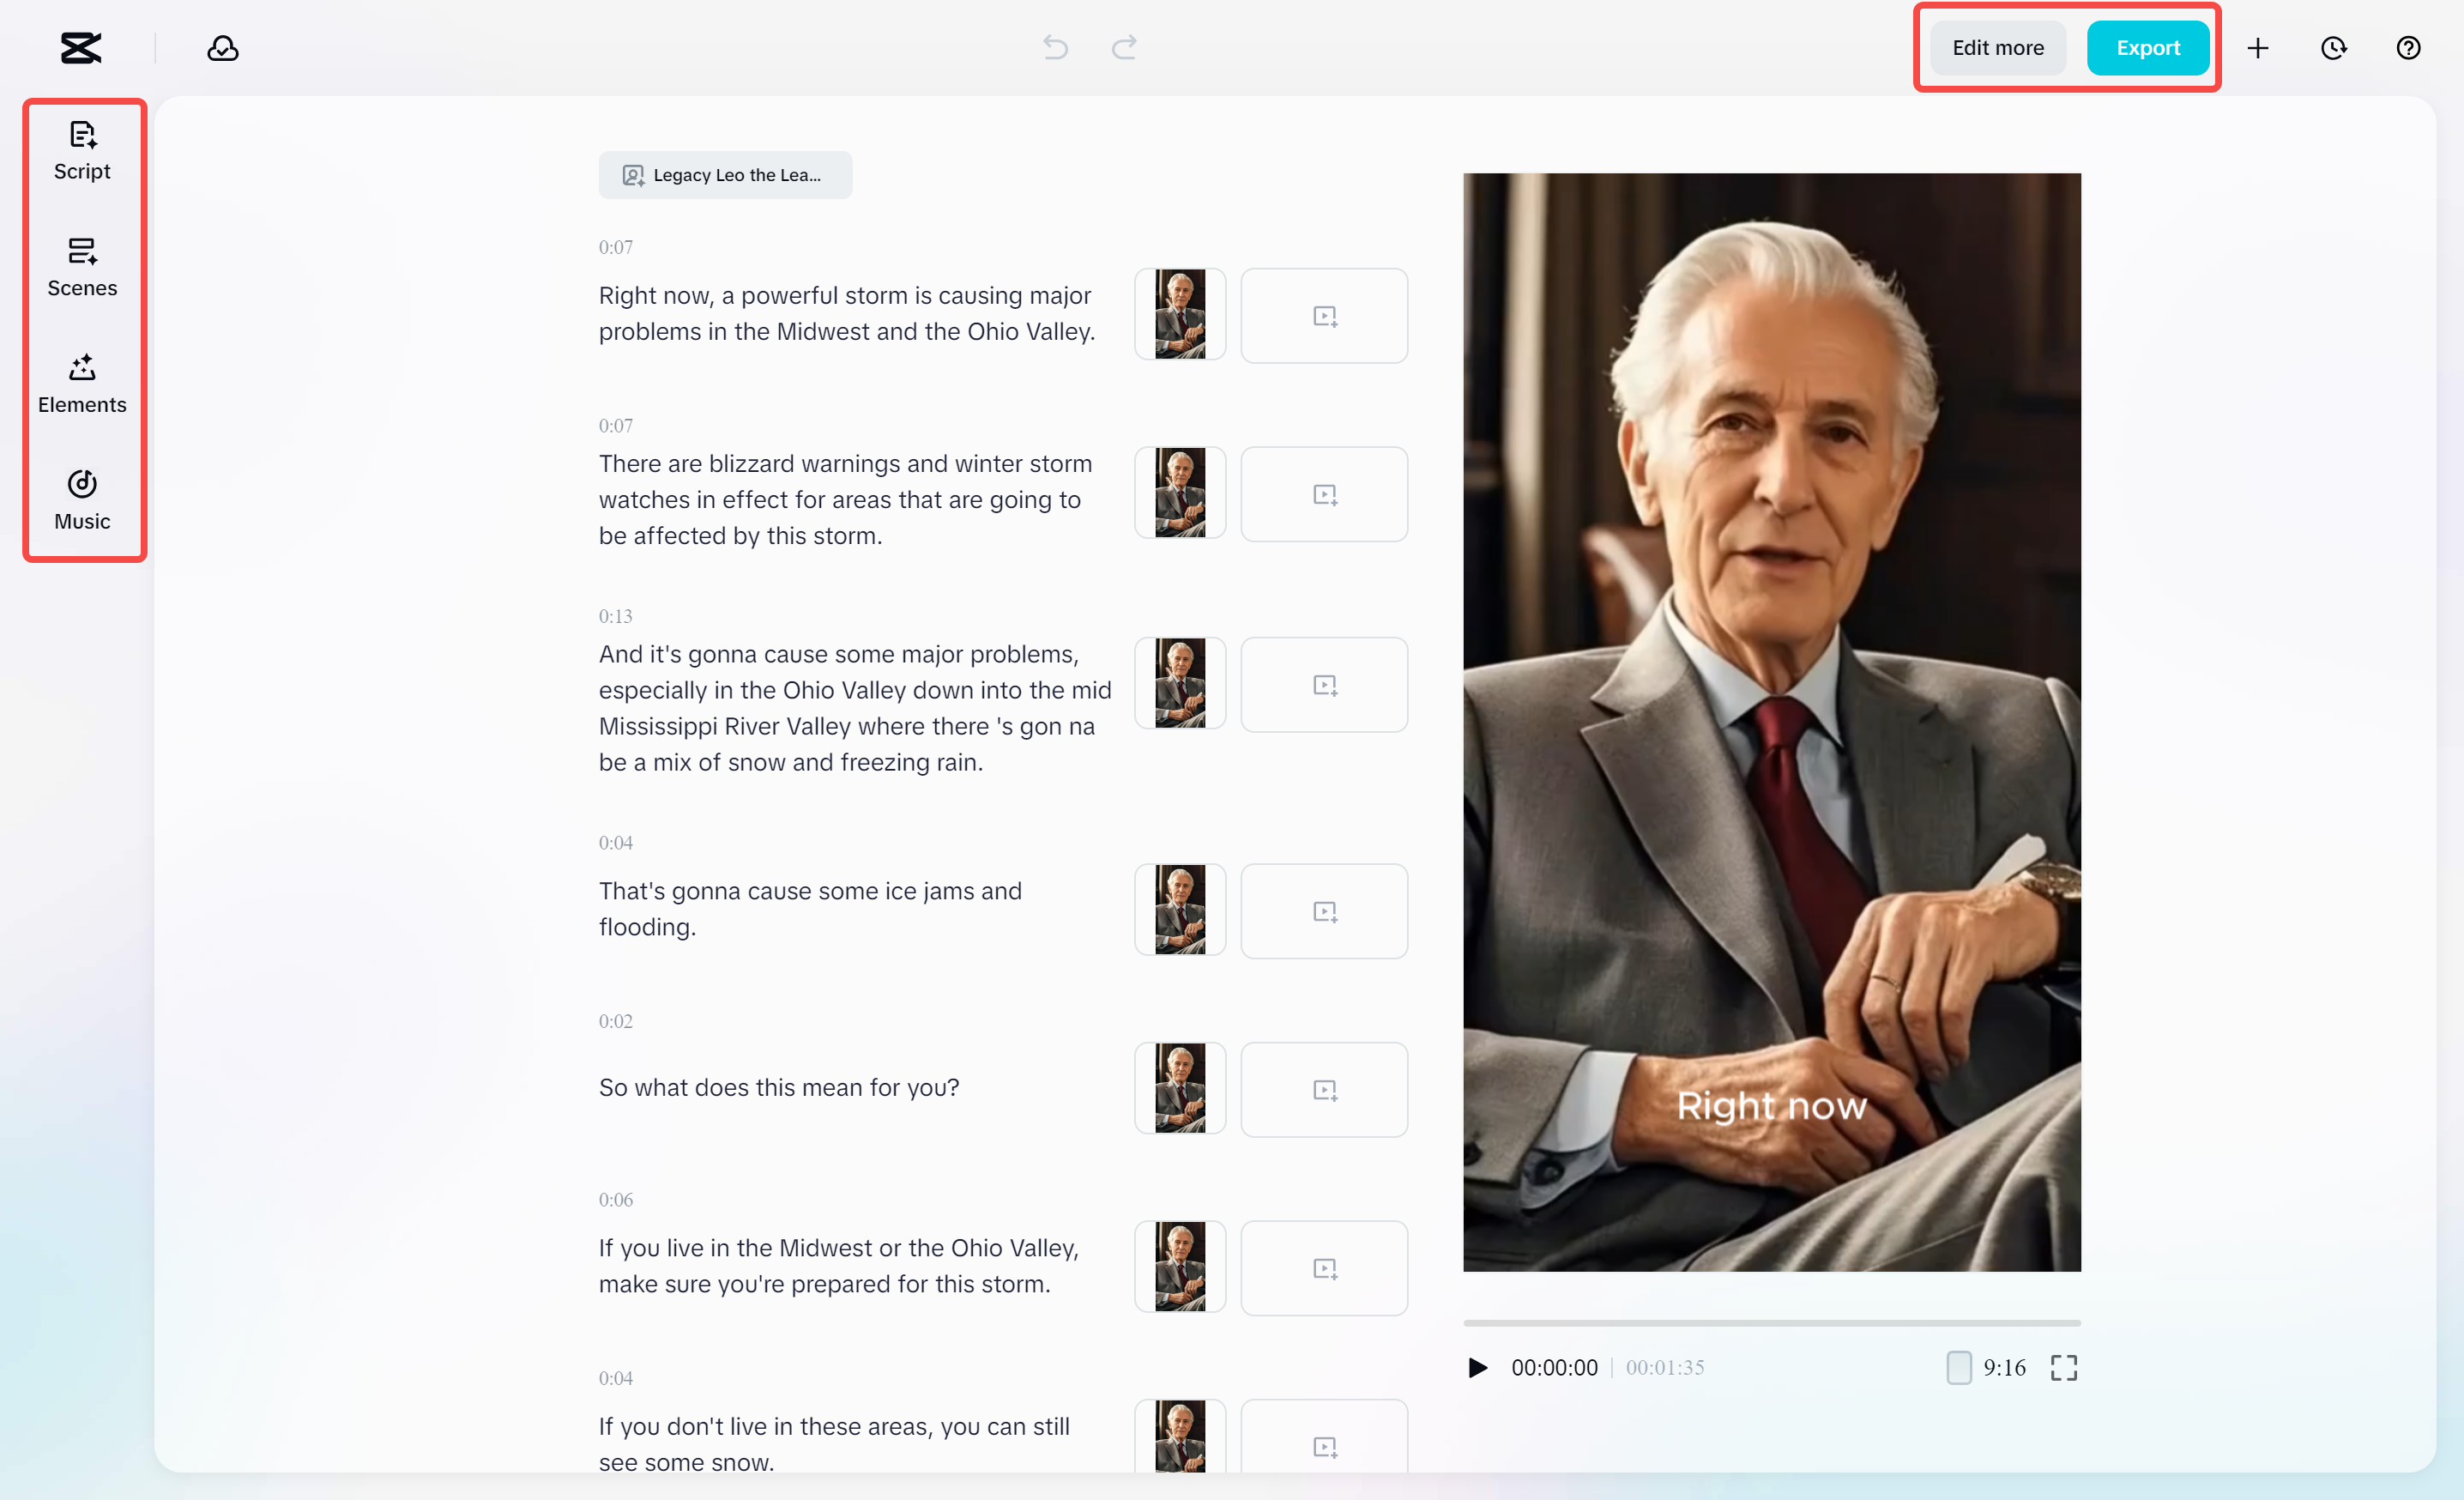Open the history clock icon
Image resolution: width=2464 pixels, height=1500 pixels.
[2333, 48]
